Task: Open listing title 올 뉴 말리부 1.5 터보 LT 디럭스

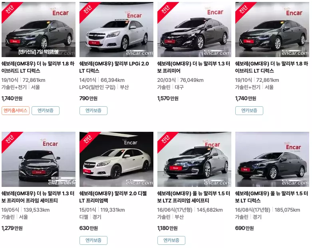Action: (271, 197)
